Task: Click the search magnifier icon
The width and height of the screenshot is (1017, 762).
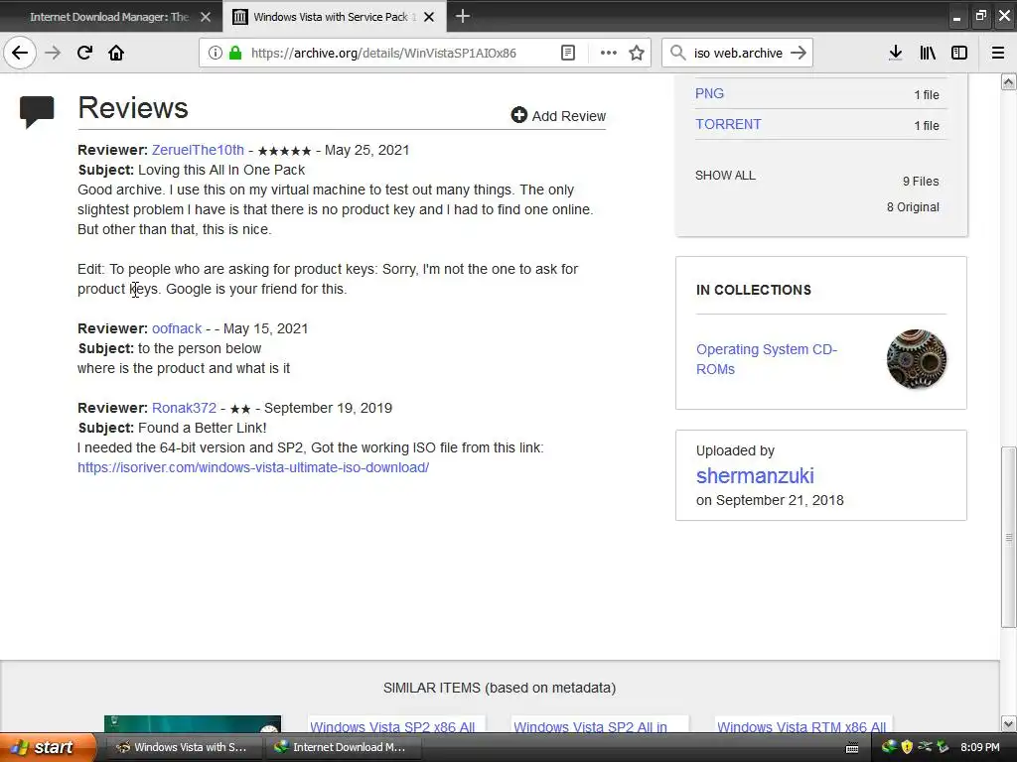Action: [677, 53]
